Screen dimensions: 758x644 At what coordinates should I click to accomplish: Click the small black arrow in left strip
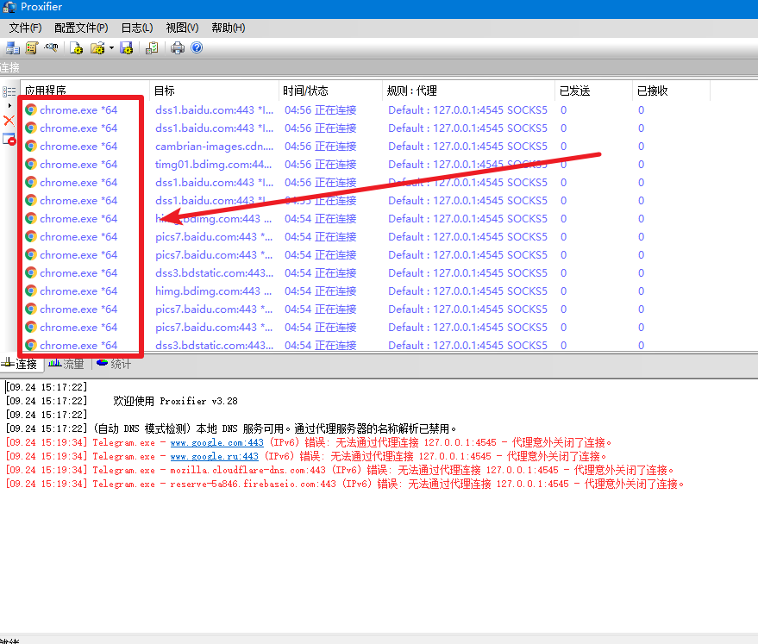(x=9, y=105)
